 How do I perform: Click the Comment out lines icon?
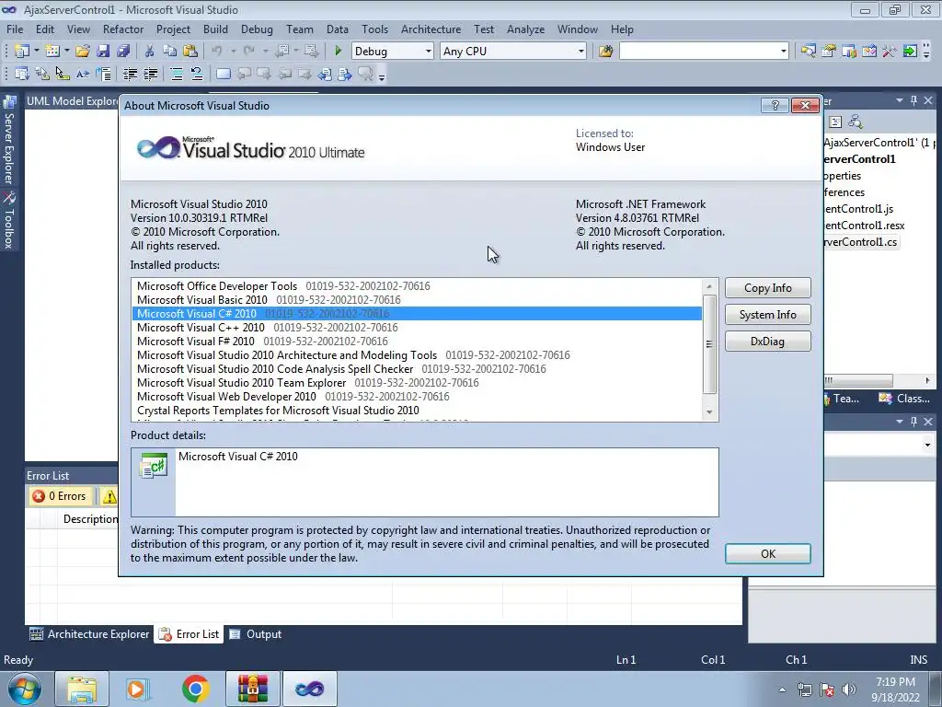coord(177,74)
